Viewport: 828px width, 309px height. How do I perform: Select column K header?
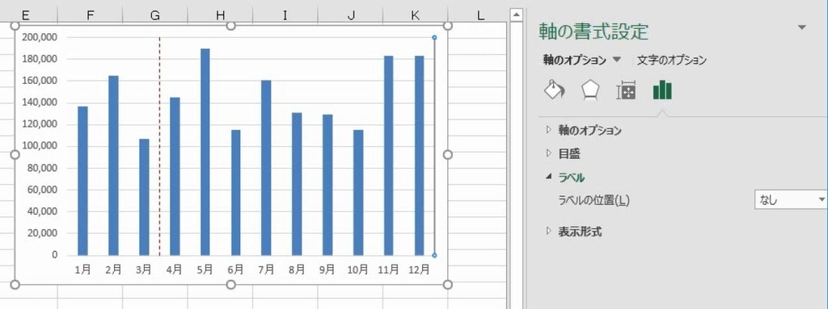[415, 15]
